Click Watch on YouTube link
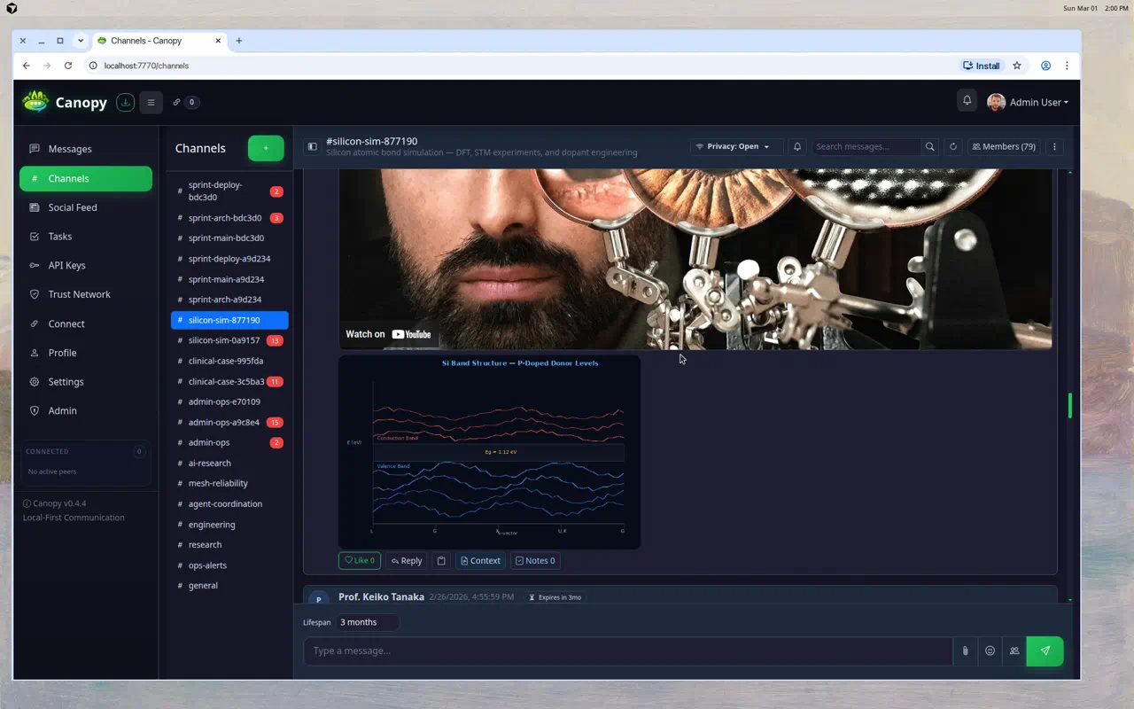 pyautogui.click(x=388, y=334)
